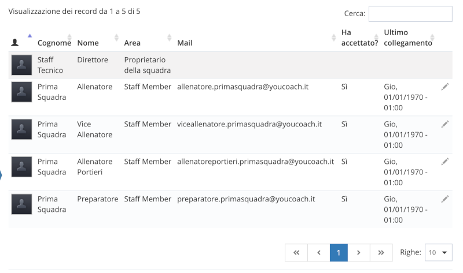Click the edit pencil for Preparatore
The image size is (463, 273).
[x=444, y=199]
